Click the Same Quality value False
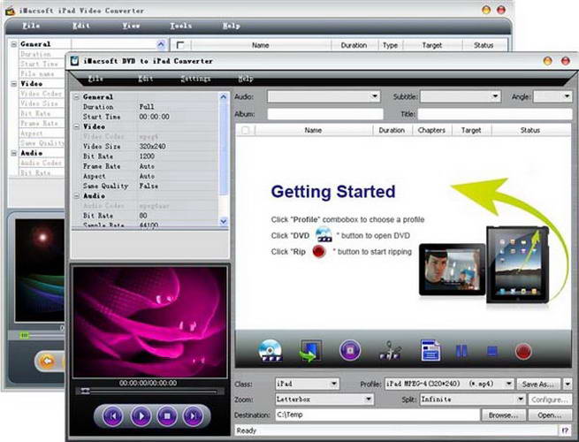Viewport: 579px width, 442px height. pos(149,187)
